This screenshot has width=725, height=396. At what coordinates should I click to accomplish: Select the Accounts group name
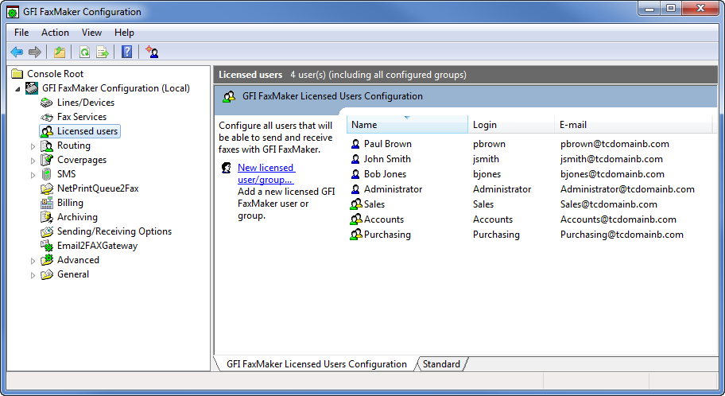tap(384, 219)
